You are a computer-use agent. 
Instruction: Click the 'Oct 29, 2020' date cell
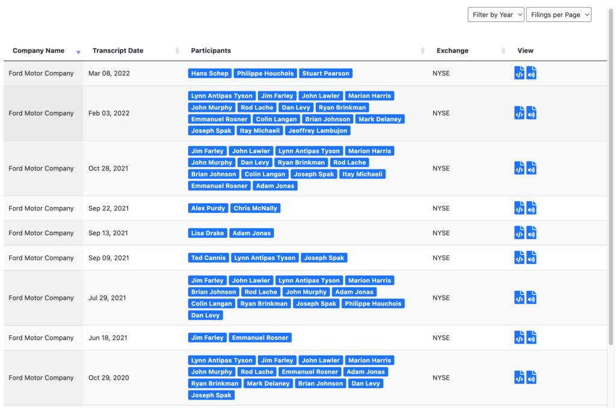pos(109,378)
